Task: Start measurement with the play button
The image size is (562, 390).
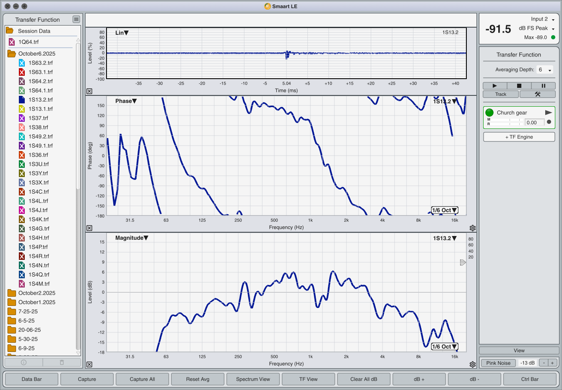Action: click(494, 86)
